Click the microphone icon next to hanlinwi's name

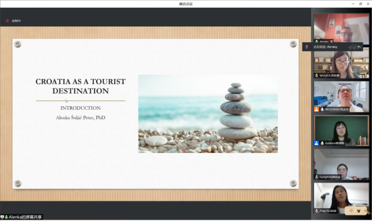click(322, 143)
